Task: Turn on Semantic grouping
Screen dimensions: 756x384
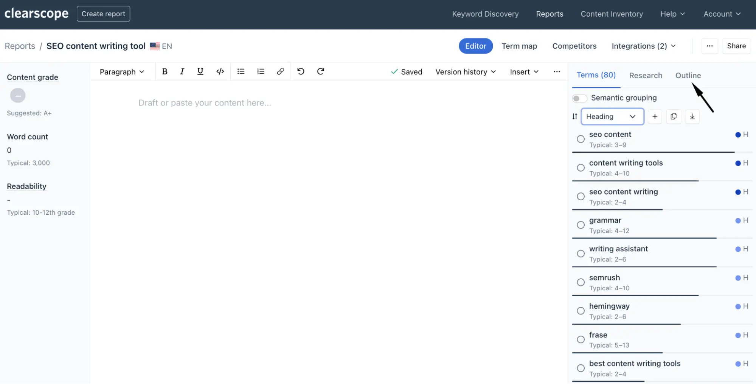Action: coord(579,98)
